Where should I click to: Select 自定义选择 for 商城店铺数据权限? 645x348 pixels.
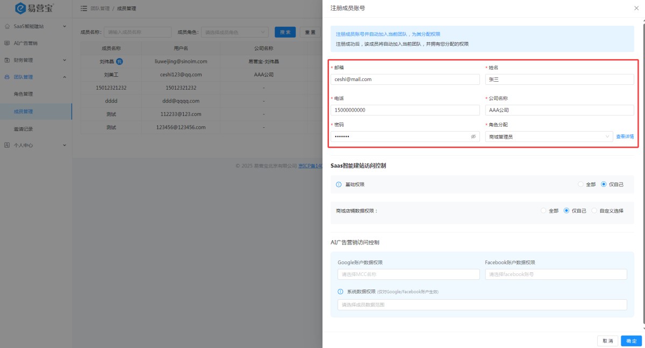coord(594,211)
